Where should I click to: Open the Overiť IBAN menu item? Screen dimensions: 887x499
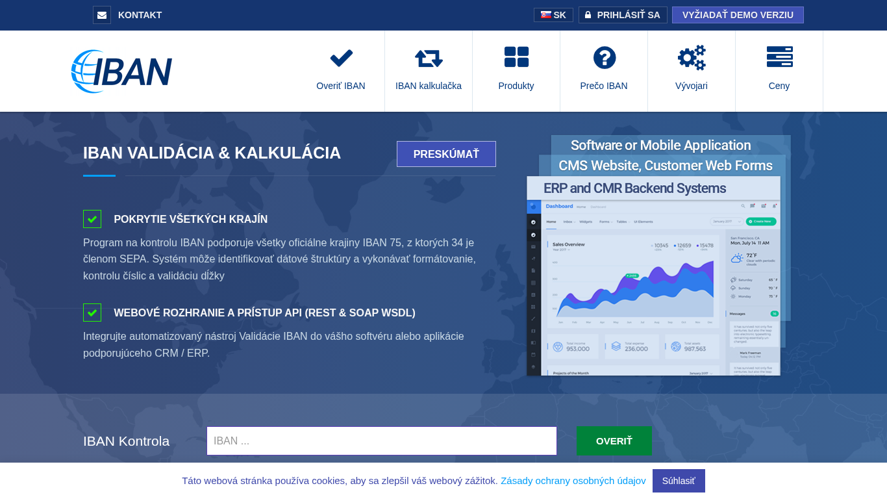341,86
